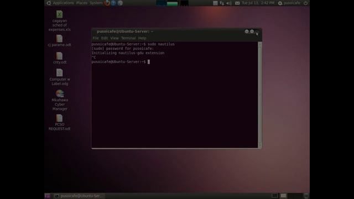Open the network connection indicator

coord(222,3)
